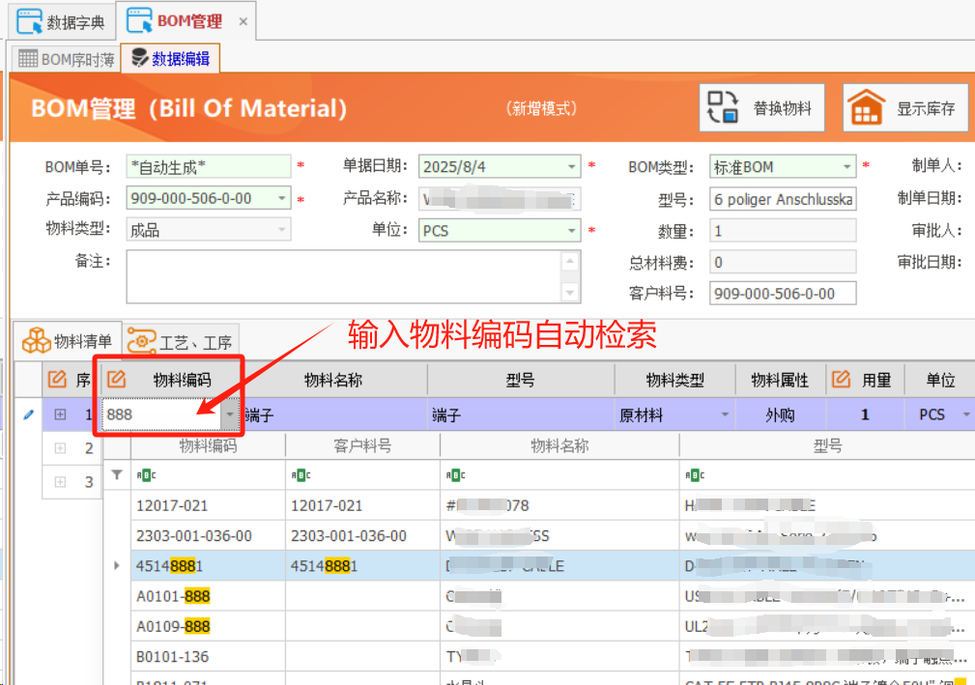Viewport: 975px width, 685px height.
Task: Click the 替换物料 swap icon
Action: tap(723, 107)
